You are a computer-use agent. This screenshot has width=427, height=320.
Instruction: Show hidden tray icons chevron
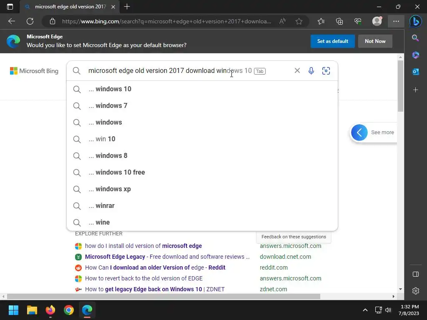(365, 310)
